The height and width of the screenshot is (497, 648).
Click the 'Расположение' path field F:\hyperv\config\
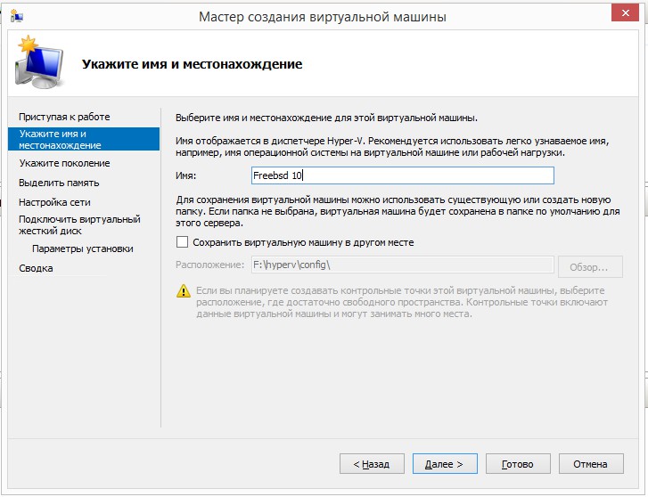403,265
